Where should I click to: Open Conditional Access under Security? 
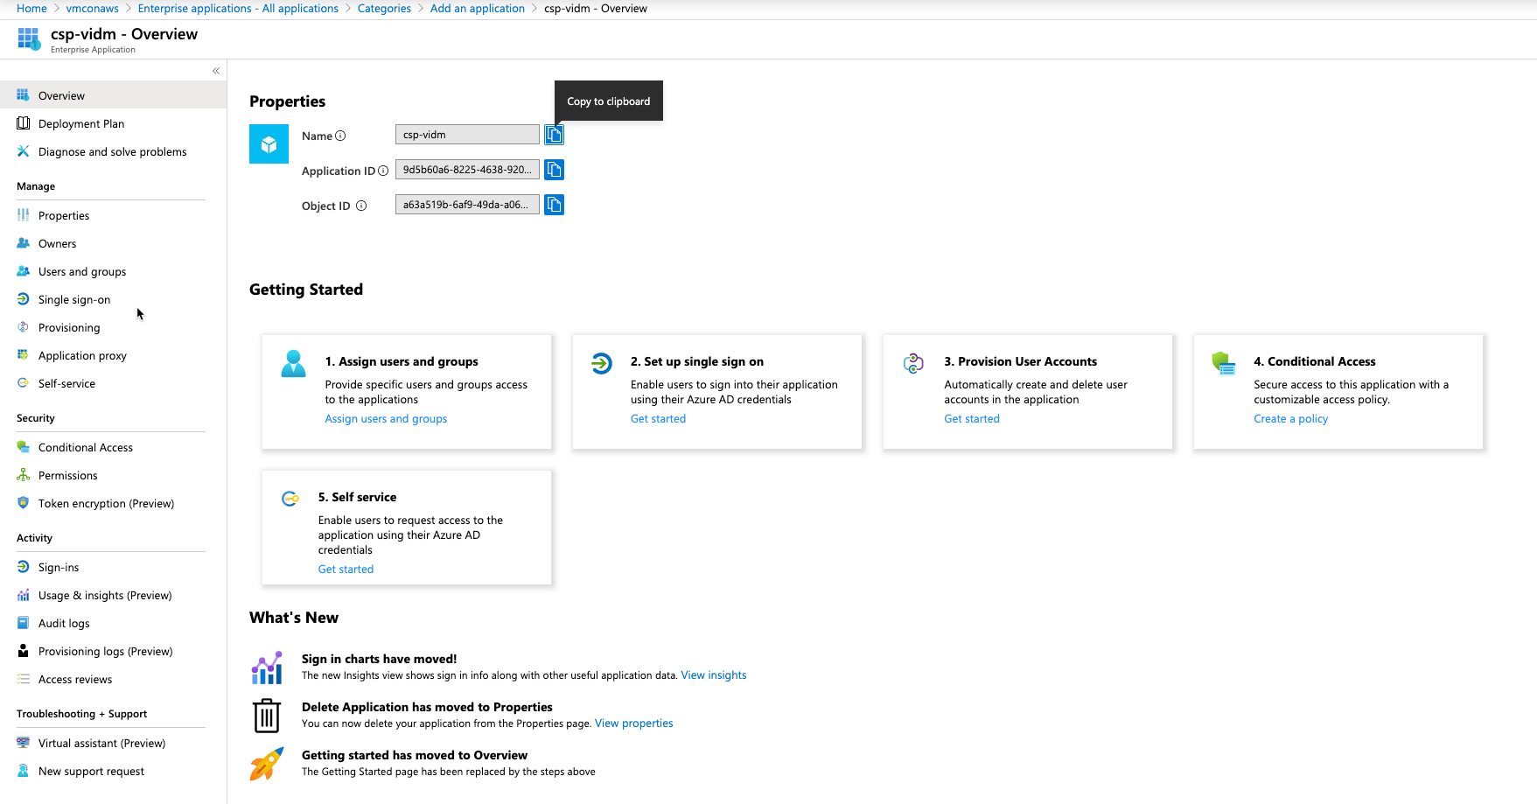pyautogui.click(x=86, y=447)
